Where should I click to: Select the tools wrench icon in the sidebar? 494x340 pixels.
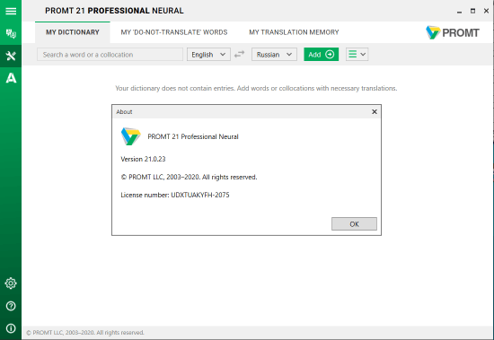tap(11, 56)
